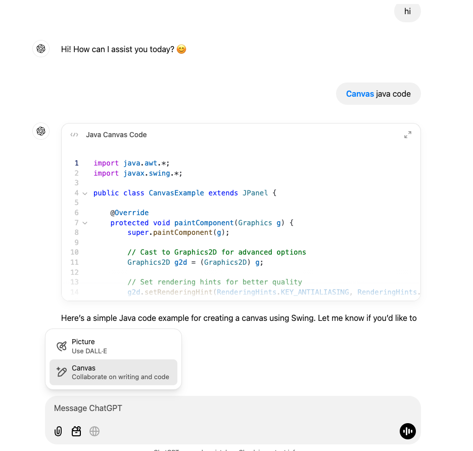This screenshot has height=451, width=473.
Task: Click line number 1 in the code gutter
Action: [x=77, y=163]
